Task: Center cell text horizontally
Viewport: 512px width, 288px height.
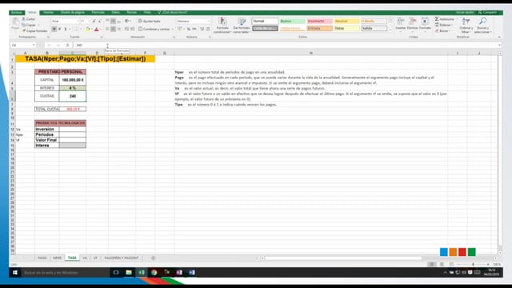Action: (x=113, y=29)
